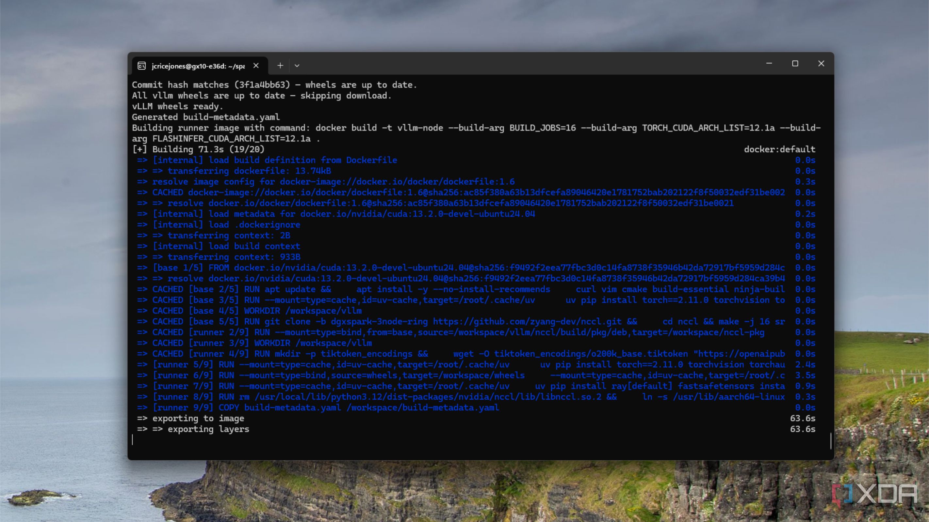Click the "[base 1/5] FROM docker.io/nvidia/cuda" line
Viewport: 929px width, 522px height.
point(461,268)
